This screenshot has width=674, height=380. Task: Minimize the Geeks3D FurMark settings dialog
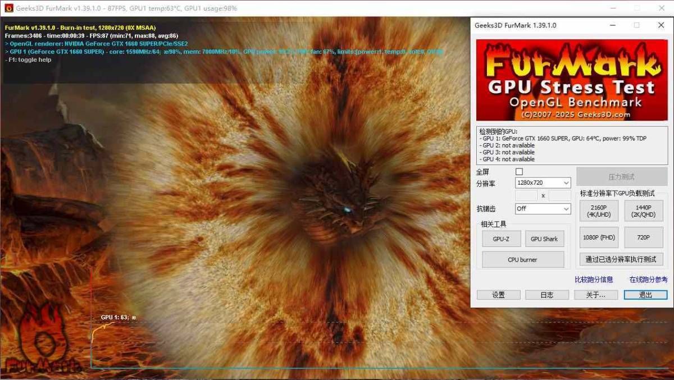612,25
